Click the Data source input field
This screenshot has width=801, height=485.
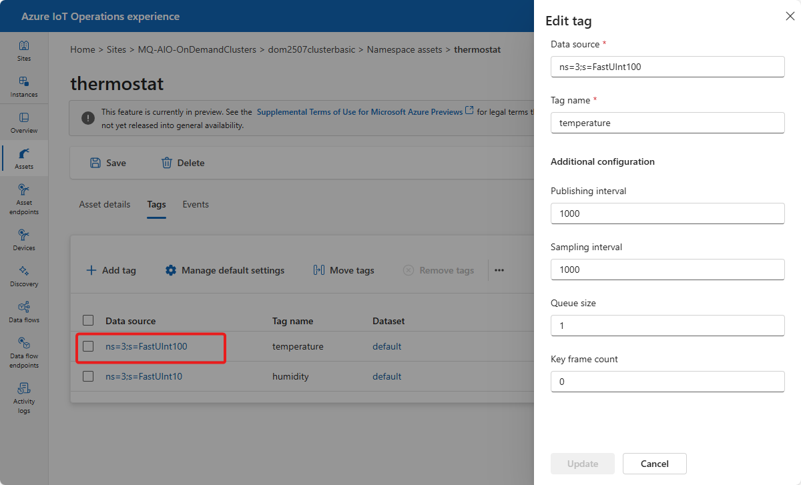pyautogui.click(x=667, y=67)
